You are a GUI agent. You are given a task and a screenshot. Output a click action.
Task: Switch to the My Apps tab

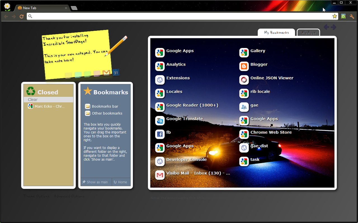point(308,32)
